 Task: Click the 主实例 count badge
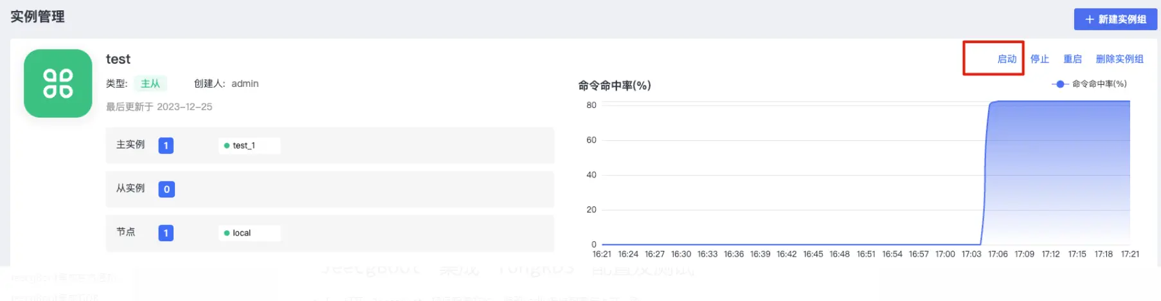click(x=166, y=146)
